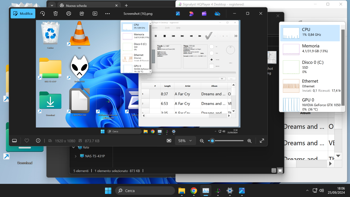Zoom in with the plus magnifier icon
This screenshot has height=197, width=350.
click(249, 141)
